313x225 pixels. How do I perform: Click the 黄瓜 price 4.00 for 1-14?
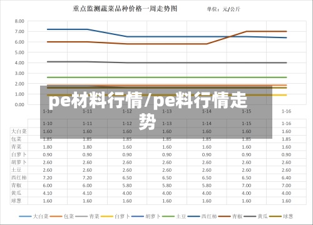(x=207, y=193)
